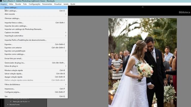Select Importar fotos e vídeo...
Viewport: 191px width, 107px height.
coord(34,23)
